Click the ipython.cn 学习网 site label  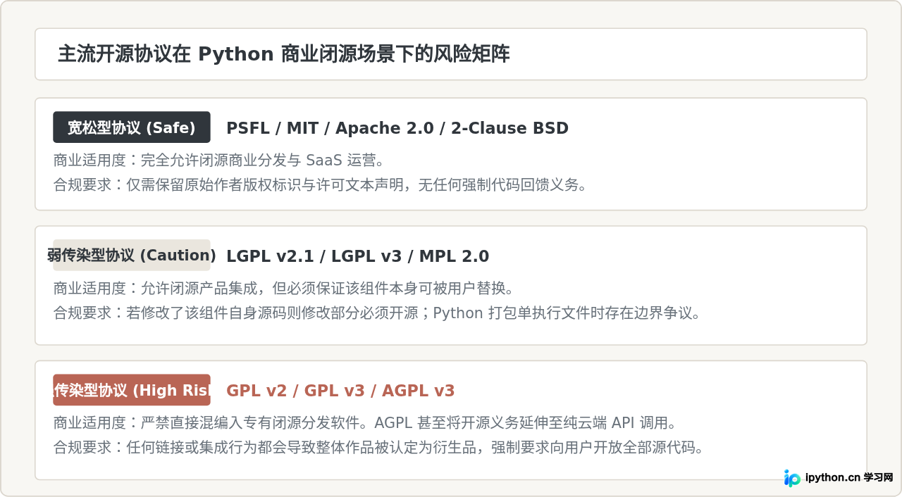point(849,477)
